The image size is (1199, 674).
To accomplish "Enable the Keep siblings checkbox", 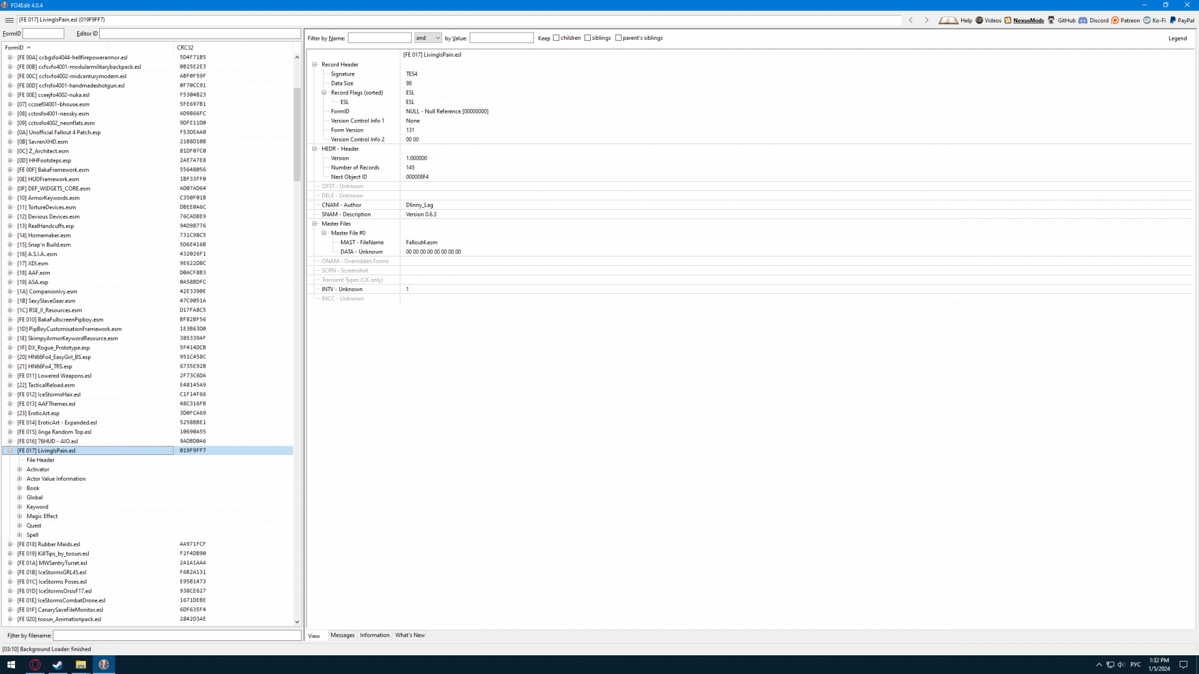I will pos(588,38).
